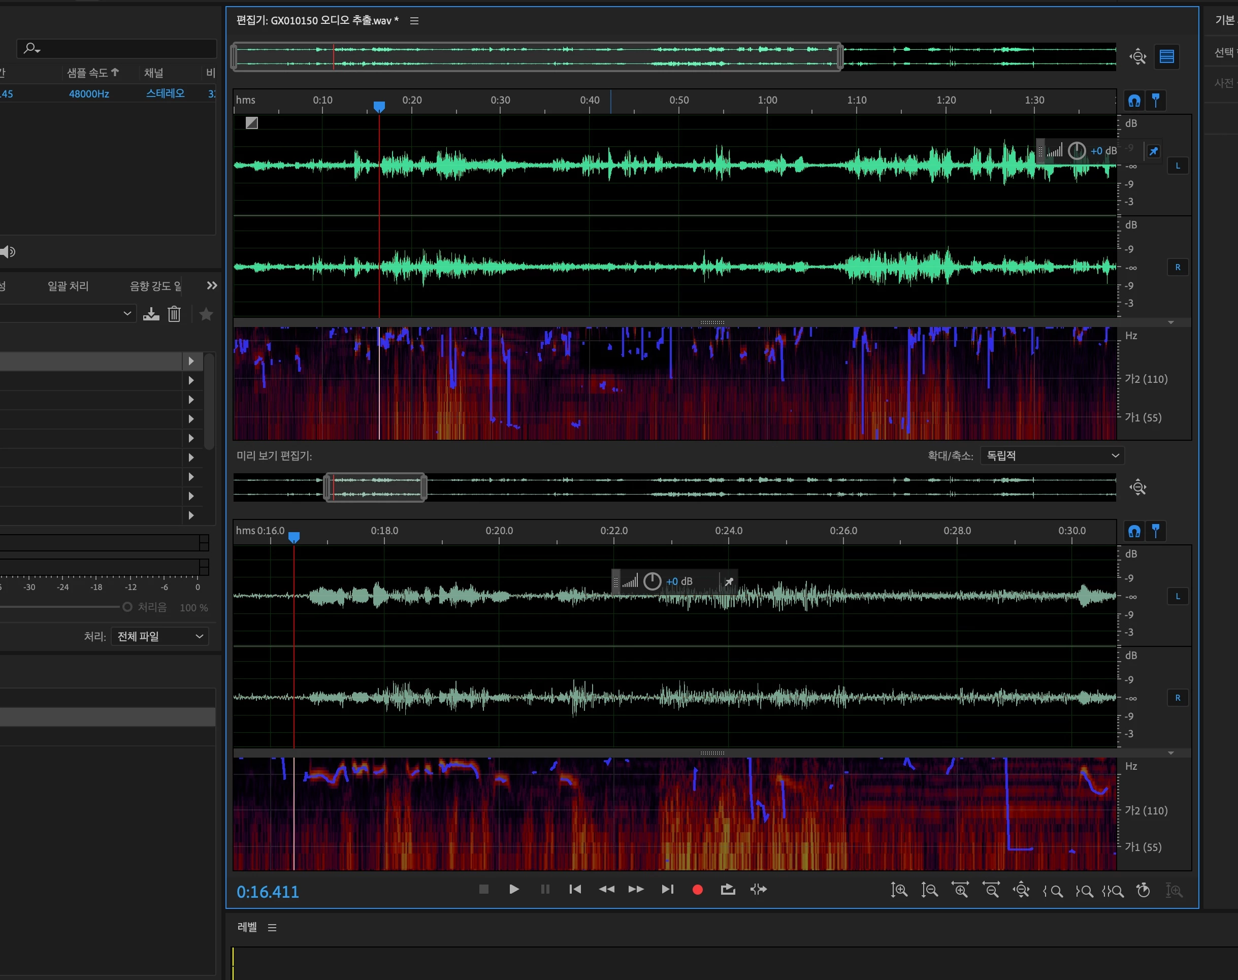Click zoom in amplitude icon
This screenshot has height=980, width=1238.
point(899,891)
